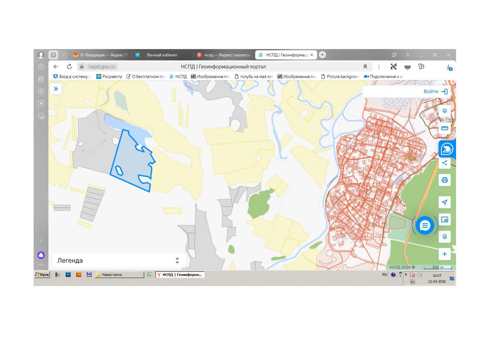Switch to the Личный кабинет tab
This screenshot has height=344, width=488.
click(x=162, y=55)
